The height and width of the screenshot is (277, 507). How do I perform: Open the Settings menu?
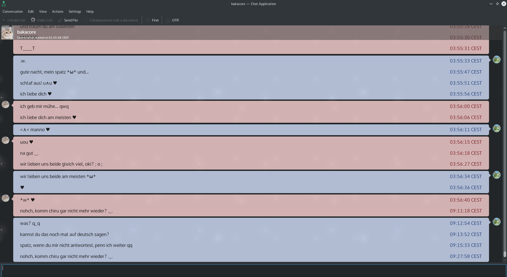[75, 11]
